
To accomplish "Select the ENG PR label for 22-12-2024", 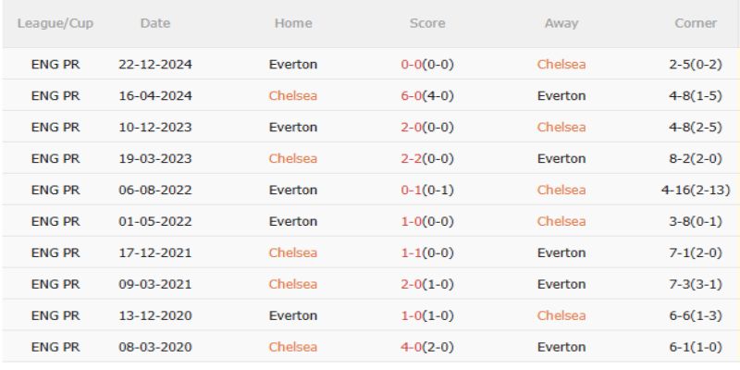I will click(x=55, y=65).
